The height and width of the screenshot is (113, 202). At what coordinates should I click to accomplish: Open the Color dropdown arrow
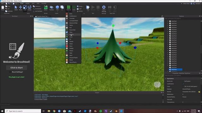pos(74,11)
